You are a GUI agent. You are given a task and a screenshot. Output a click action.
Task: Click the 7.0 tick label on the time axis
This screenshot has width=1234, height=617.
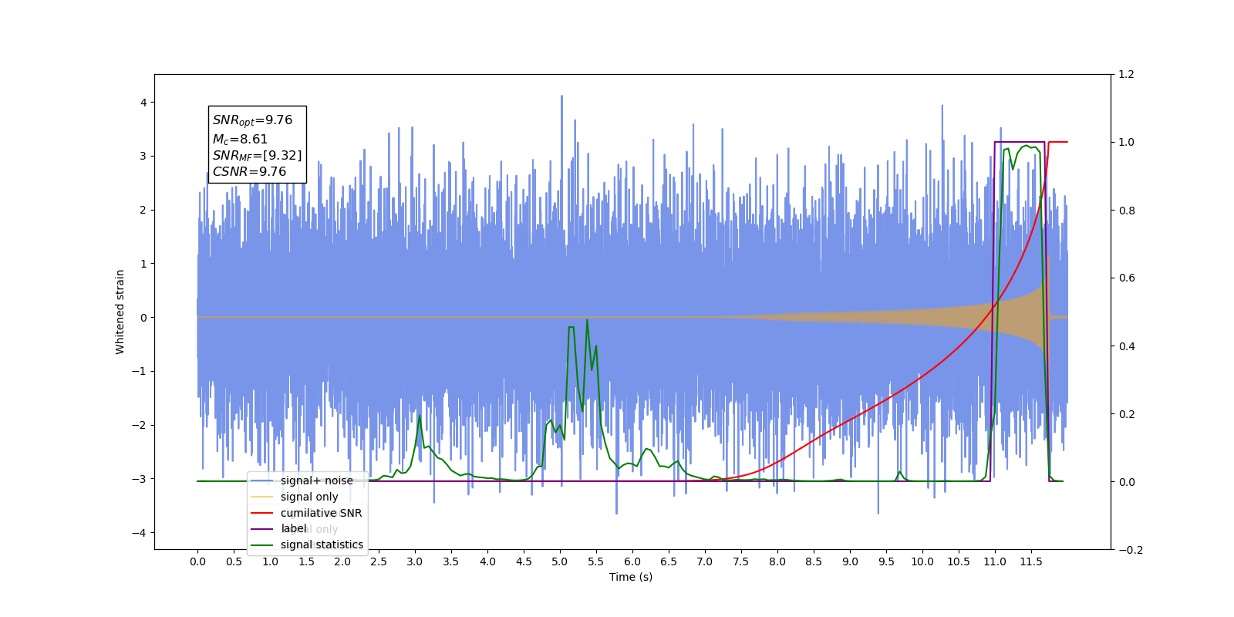pos(705,561)
